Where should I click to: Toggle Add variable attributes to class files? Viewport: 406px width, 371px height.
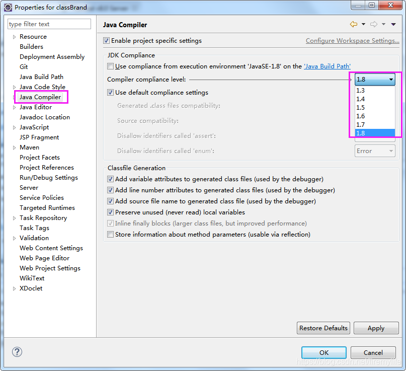point(110,179)
